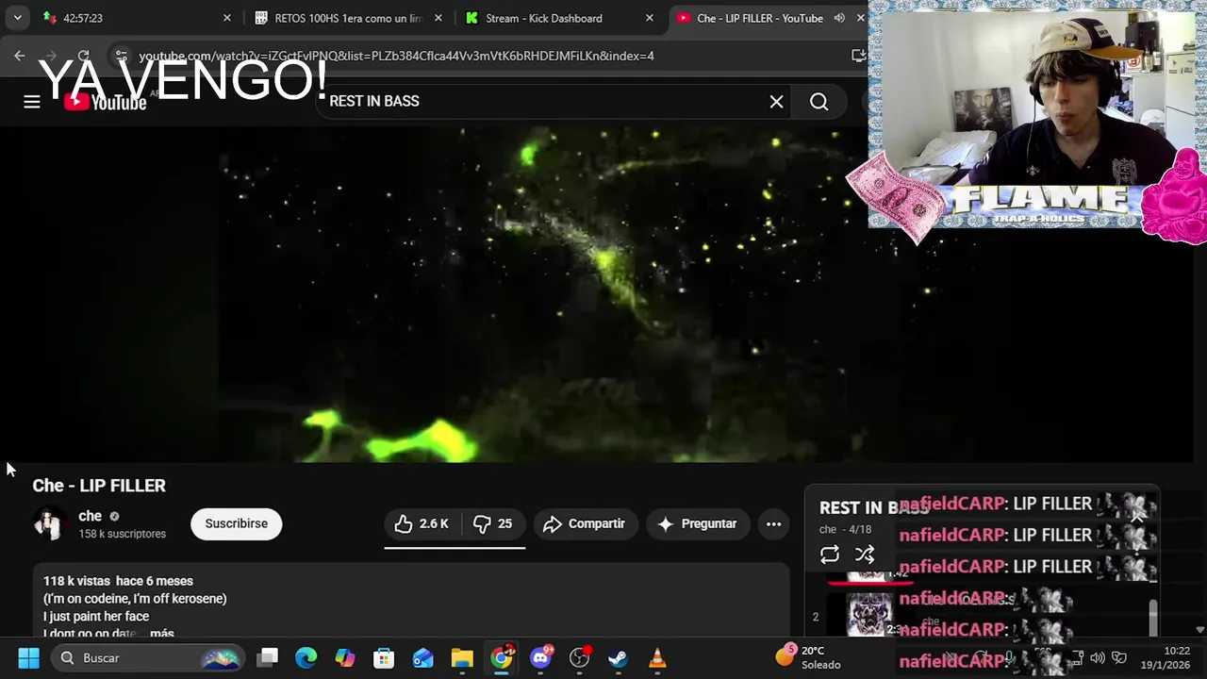Click the Suscribirse button

[x=237, y=523]
